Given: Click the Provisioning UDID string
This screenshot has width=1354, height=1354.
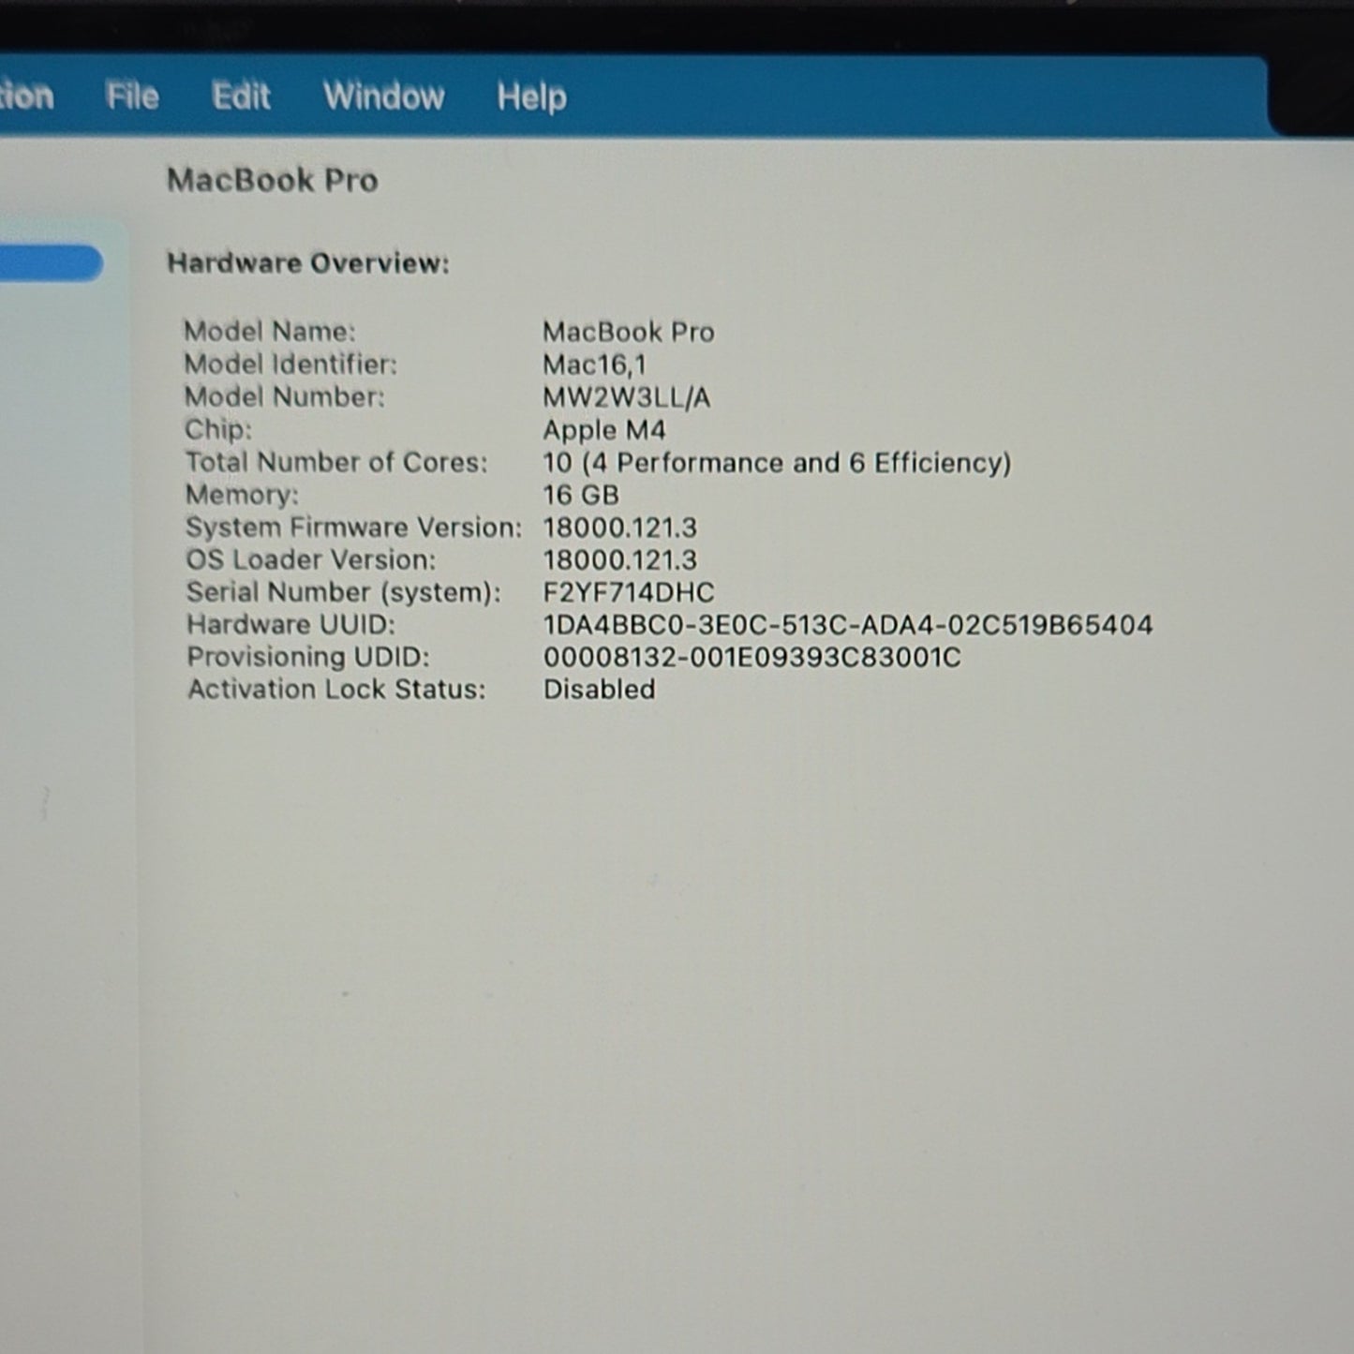Looking at the screenshot, I should [x=751, y=657].
